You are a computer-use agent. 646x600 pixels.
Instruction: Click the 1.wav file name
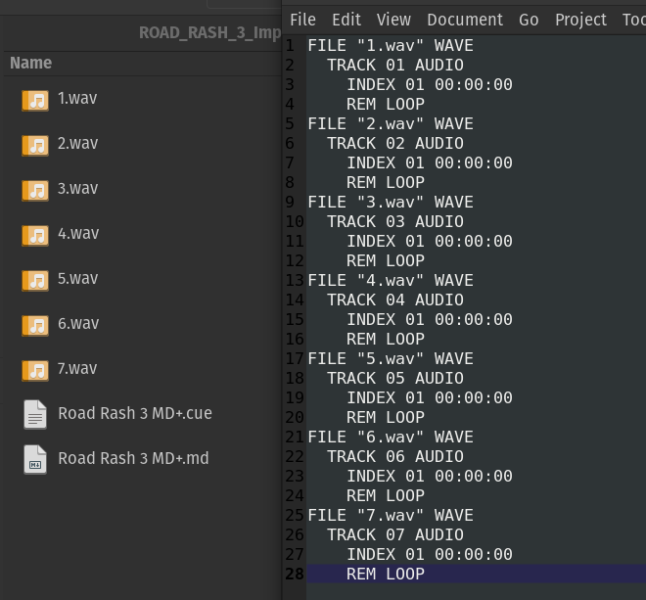(x=77, y=98)
